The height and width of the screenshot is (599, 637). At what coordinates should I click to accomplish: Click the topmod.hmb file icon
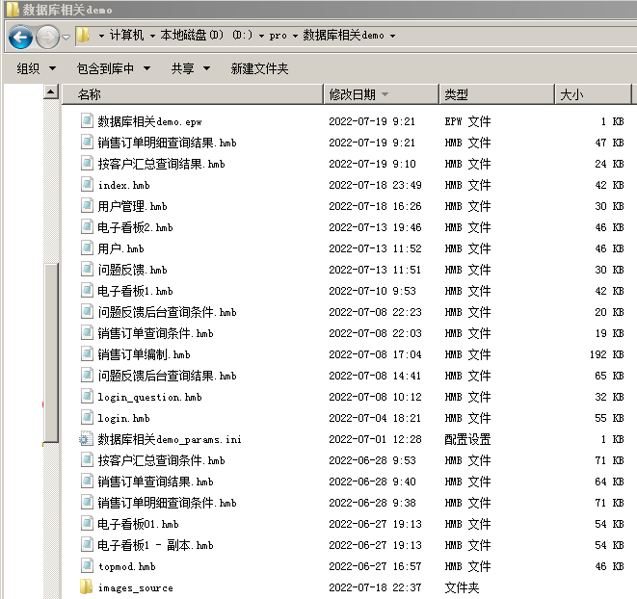coord(86,566)
